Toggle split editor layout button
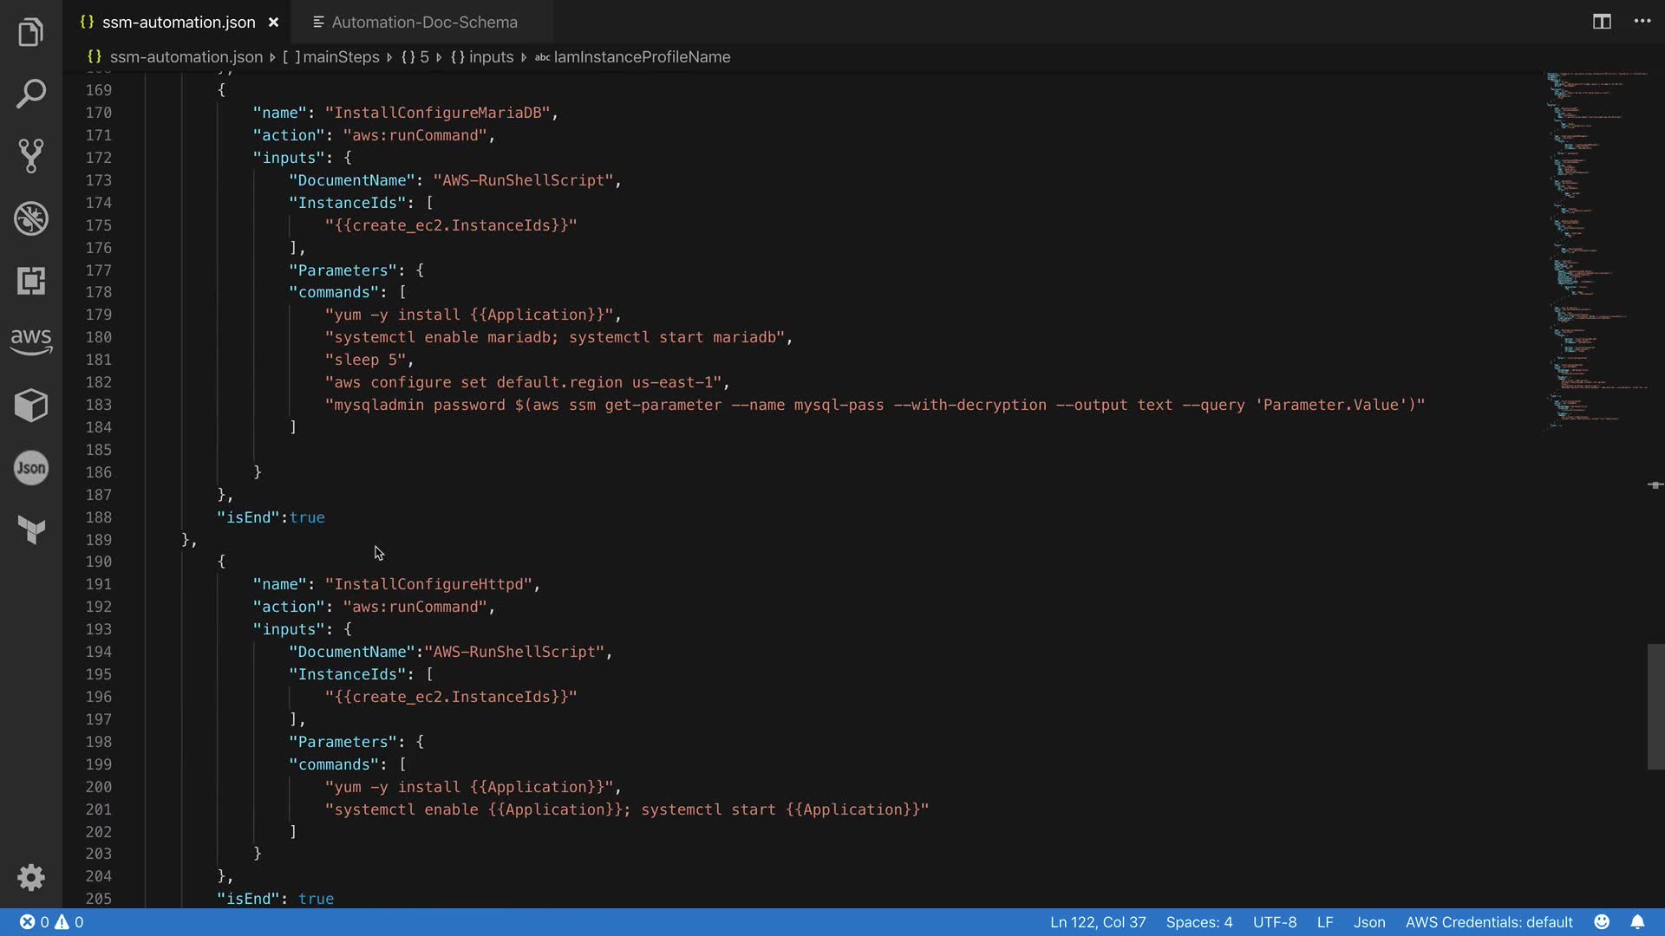Screen dimensions: 1665x936 [x=1602, y=22]
